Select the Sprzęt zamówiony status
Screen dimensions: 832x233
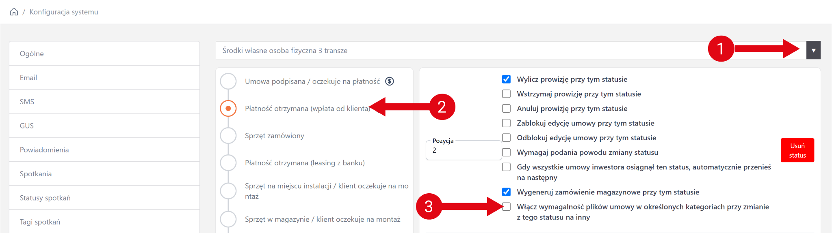[228, 136]
